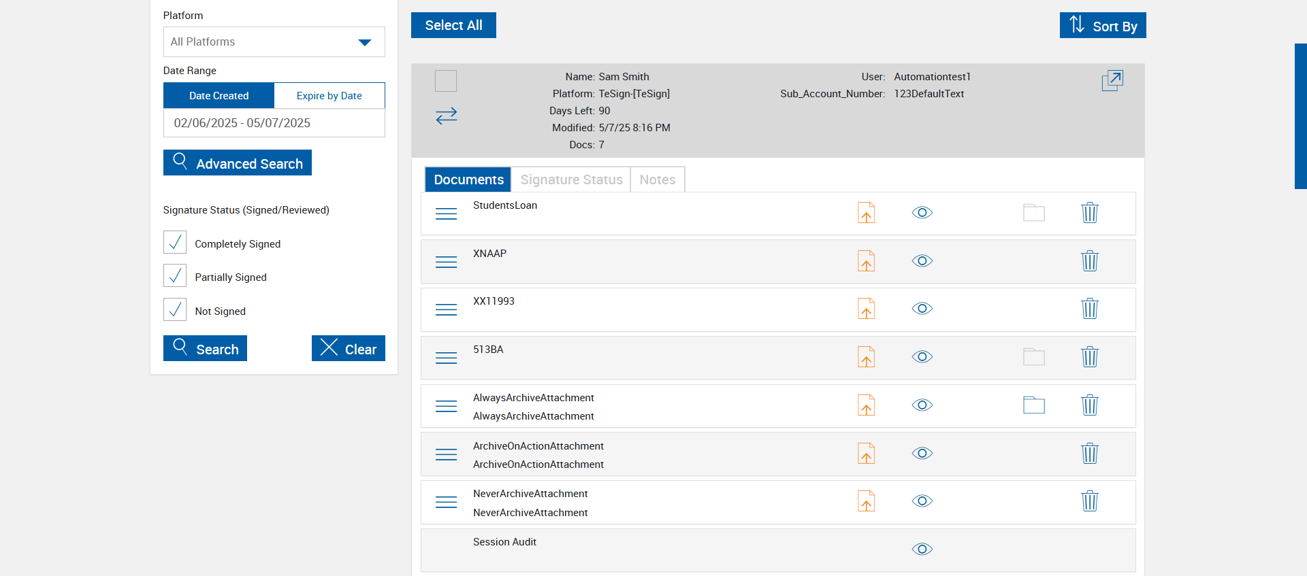Click the swap arrows icon under session checkbox
Viewport: 1307px width, 576px height.
[x=447, y=116]
